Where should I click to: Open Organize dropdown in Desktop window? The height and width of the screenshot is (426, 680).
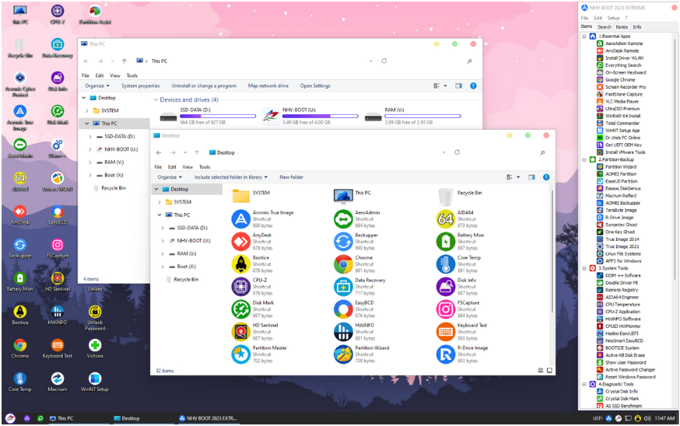tap(169, 177)
